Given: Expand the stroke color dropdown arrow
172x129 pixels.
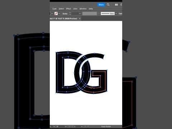Looking at the screenshot, I should coord(59,14).
